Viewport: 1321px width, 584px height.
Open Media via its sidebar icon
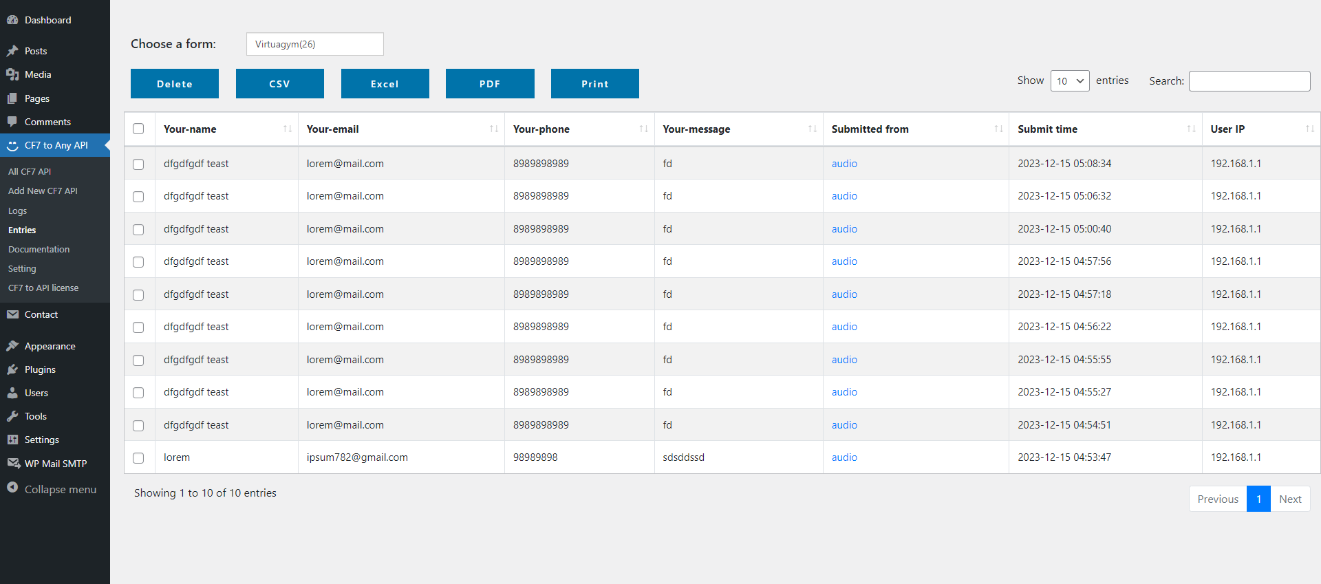[12, 74]
